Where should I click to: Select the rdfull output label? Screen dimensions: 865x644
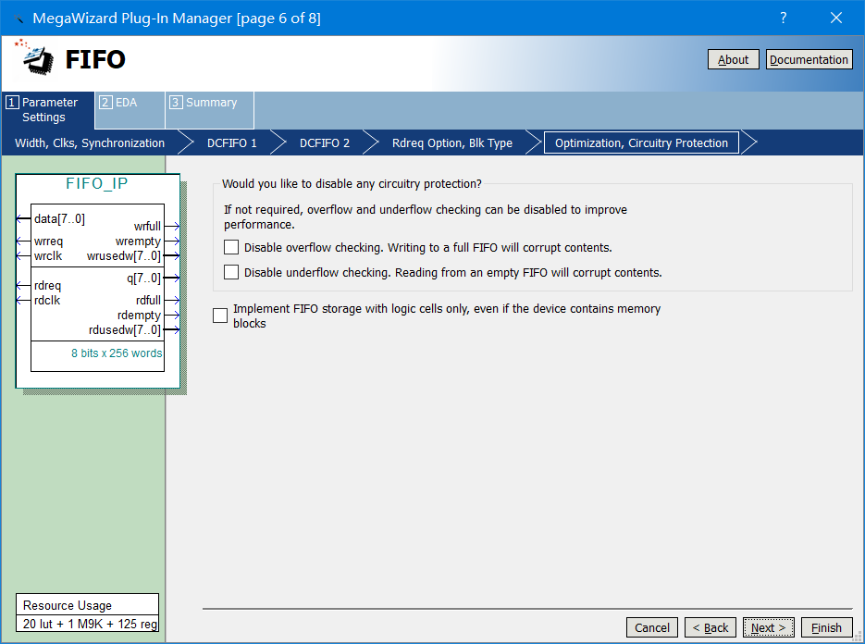148,300
